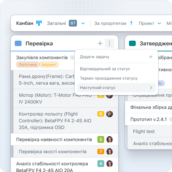Image resolution: width=172 pixels, height=172 pixels.
Task: Open the Рама дрону (Frame) subtask
Action: pos(47,80)
